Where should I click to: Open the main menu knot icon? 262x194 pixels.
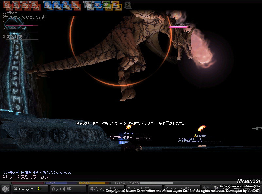(x=6, y=189)
